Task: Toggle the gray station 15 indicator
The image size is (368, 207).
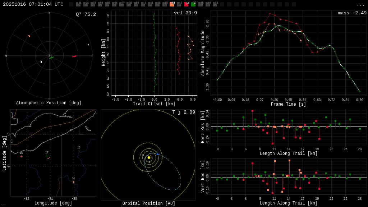Action: pyautogui.click(x=179, y=4)
